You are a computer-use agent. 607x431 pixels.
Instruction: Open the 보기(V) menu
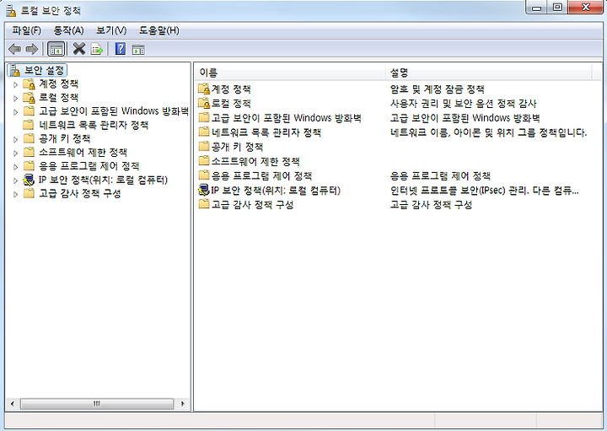pos(111,30)
